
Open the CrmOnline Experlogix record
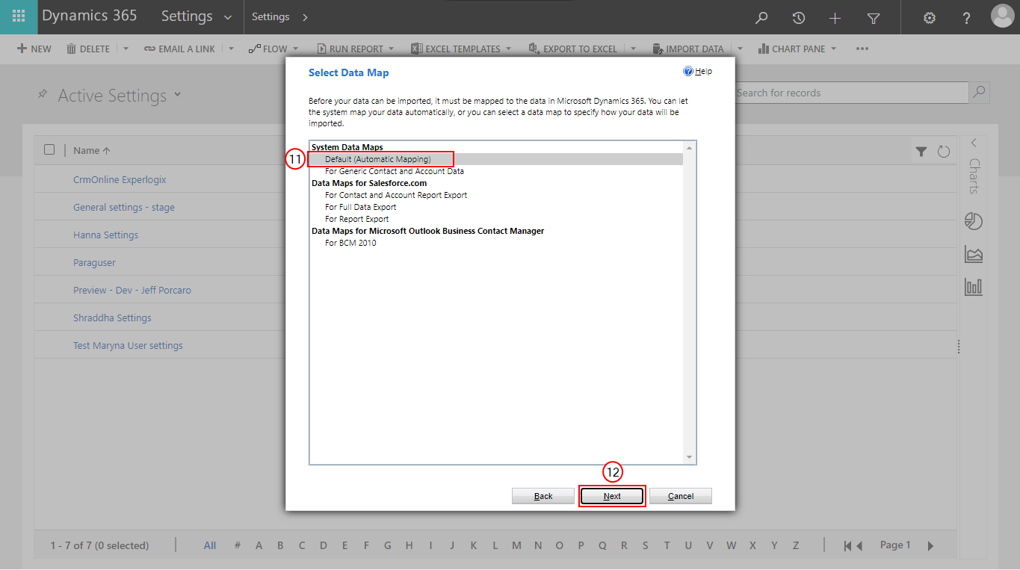pos(120,180)
